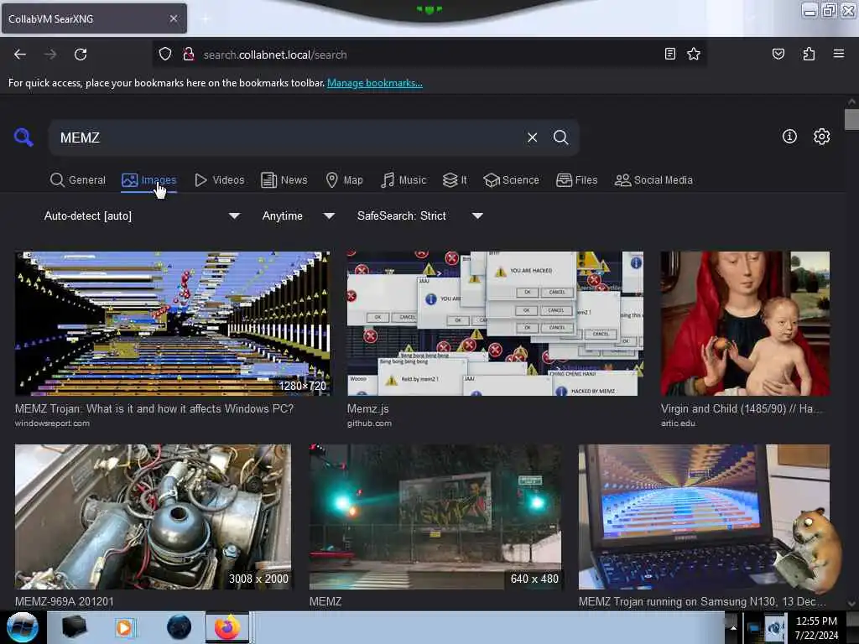The width and height of the screenshot is (859, 644).
Task: Switch to the Music tab
Action: coord(403,180)
